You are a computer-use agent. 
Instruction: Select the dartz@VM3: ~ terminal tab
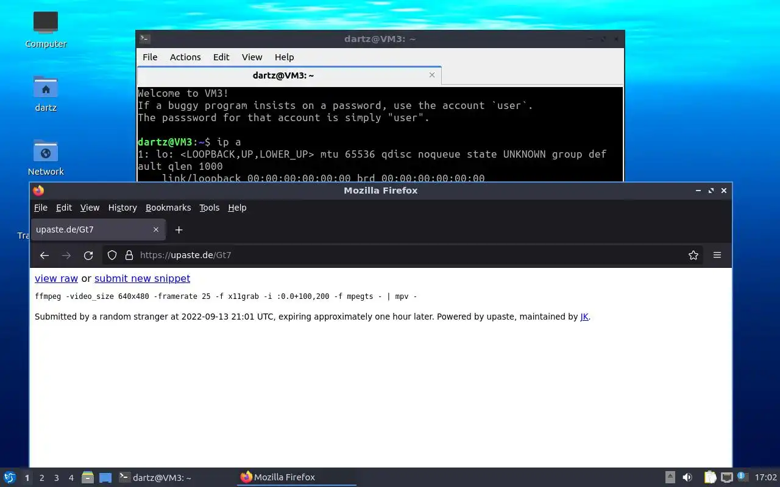point(289,75)
